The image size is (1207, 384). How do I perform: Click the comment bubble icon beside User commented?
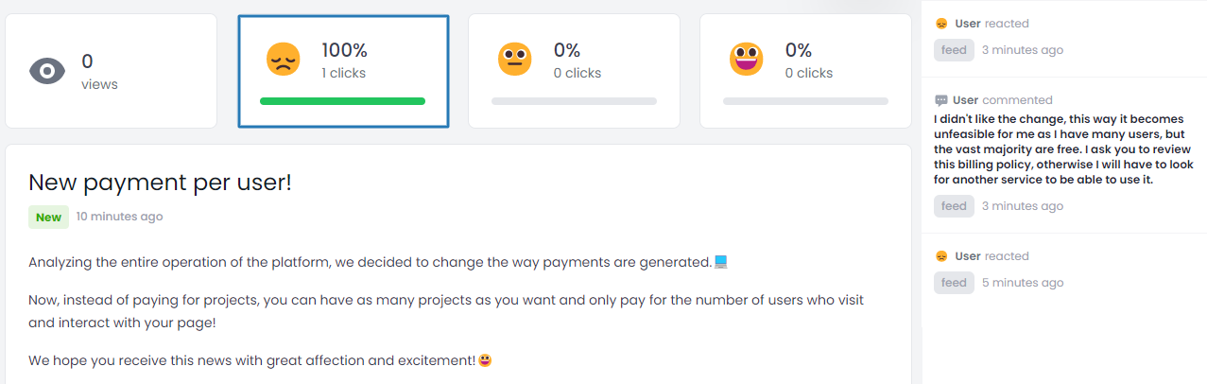(x=940, y=100)
